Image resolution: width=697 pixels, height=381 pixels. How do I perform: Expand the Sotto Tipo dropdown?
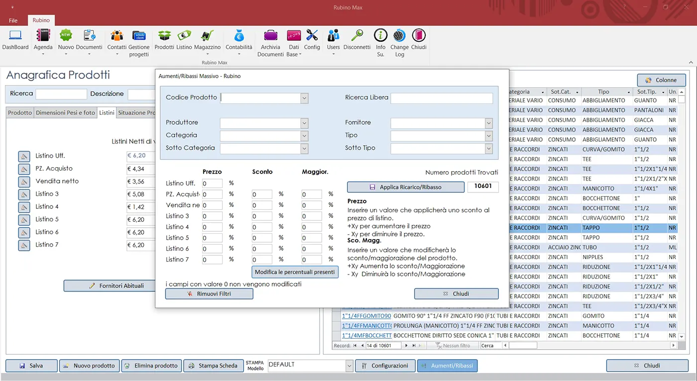(489, 148)
